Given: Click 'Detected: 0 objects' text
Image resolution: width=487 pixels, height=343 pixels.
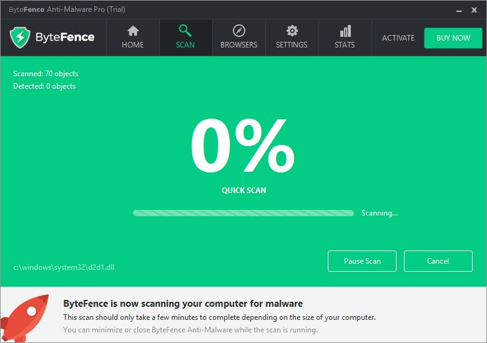Looking at the screenshot, I should click(44, 86).
